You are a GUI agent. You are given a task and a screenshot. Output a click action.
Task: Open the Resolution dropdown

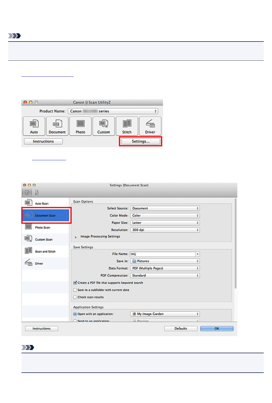[165, 230]
